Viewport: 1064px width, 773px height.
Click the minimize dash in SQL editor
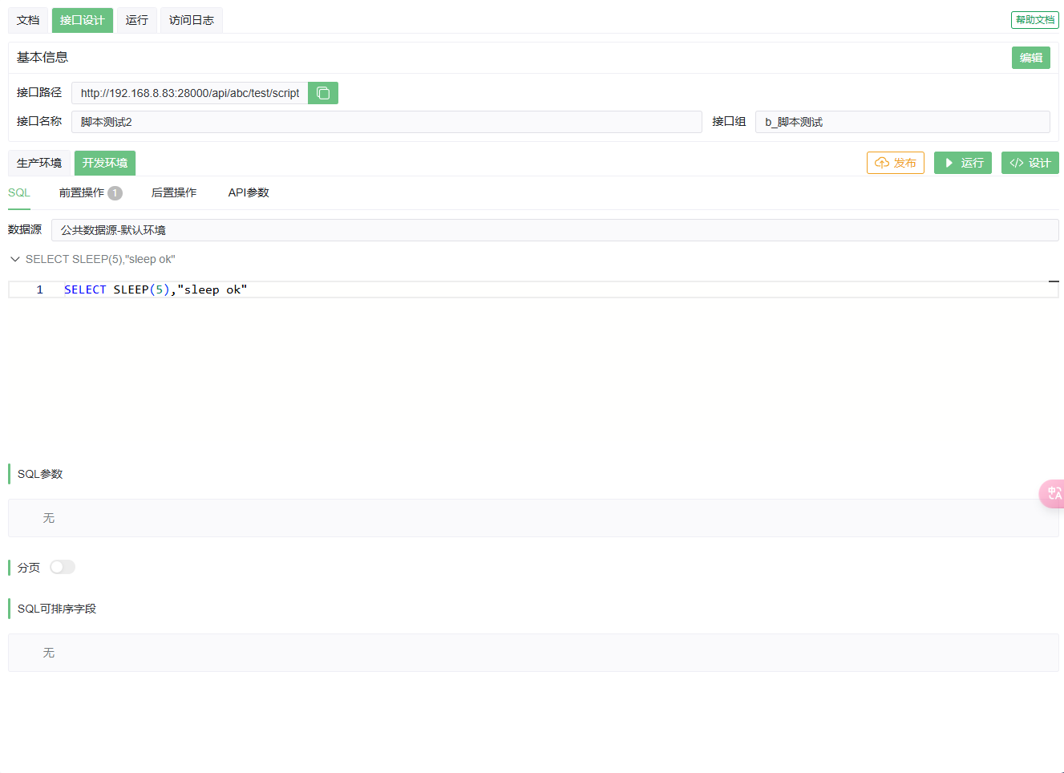click(x=1054, y=282)
